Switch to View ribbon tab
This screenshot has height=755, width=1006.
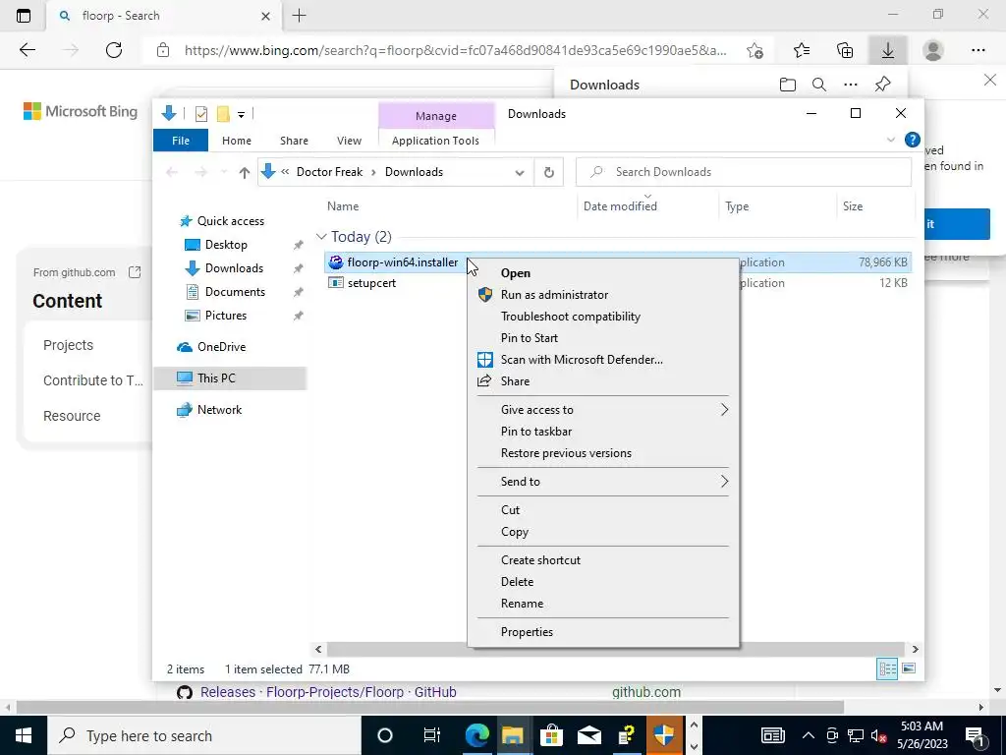(349, 140)
